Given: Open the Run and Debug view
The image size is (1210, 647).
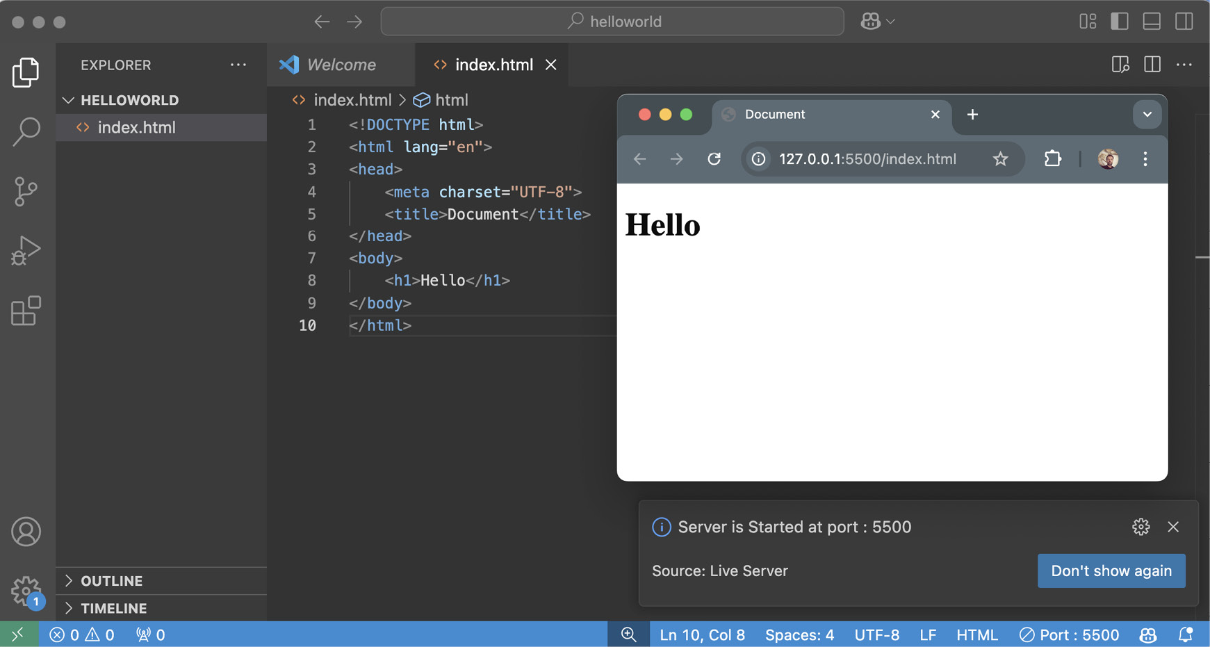Looking at the screenshot, I should (26, 251).
